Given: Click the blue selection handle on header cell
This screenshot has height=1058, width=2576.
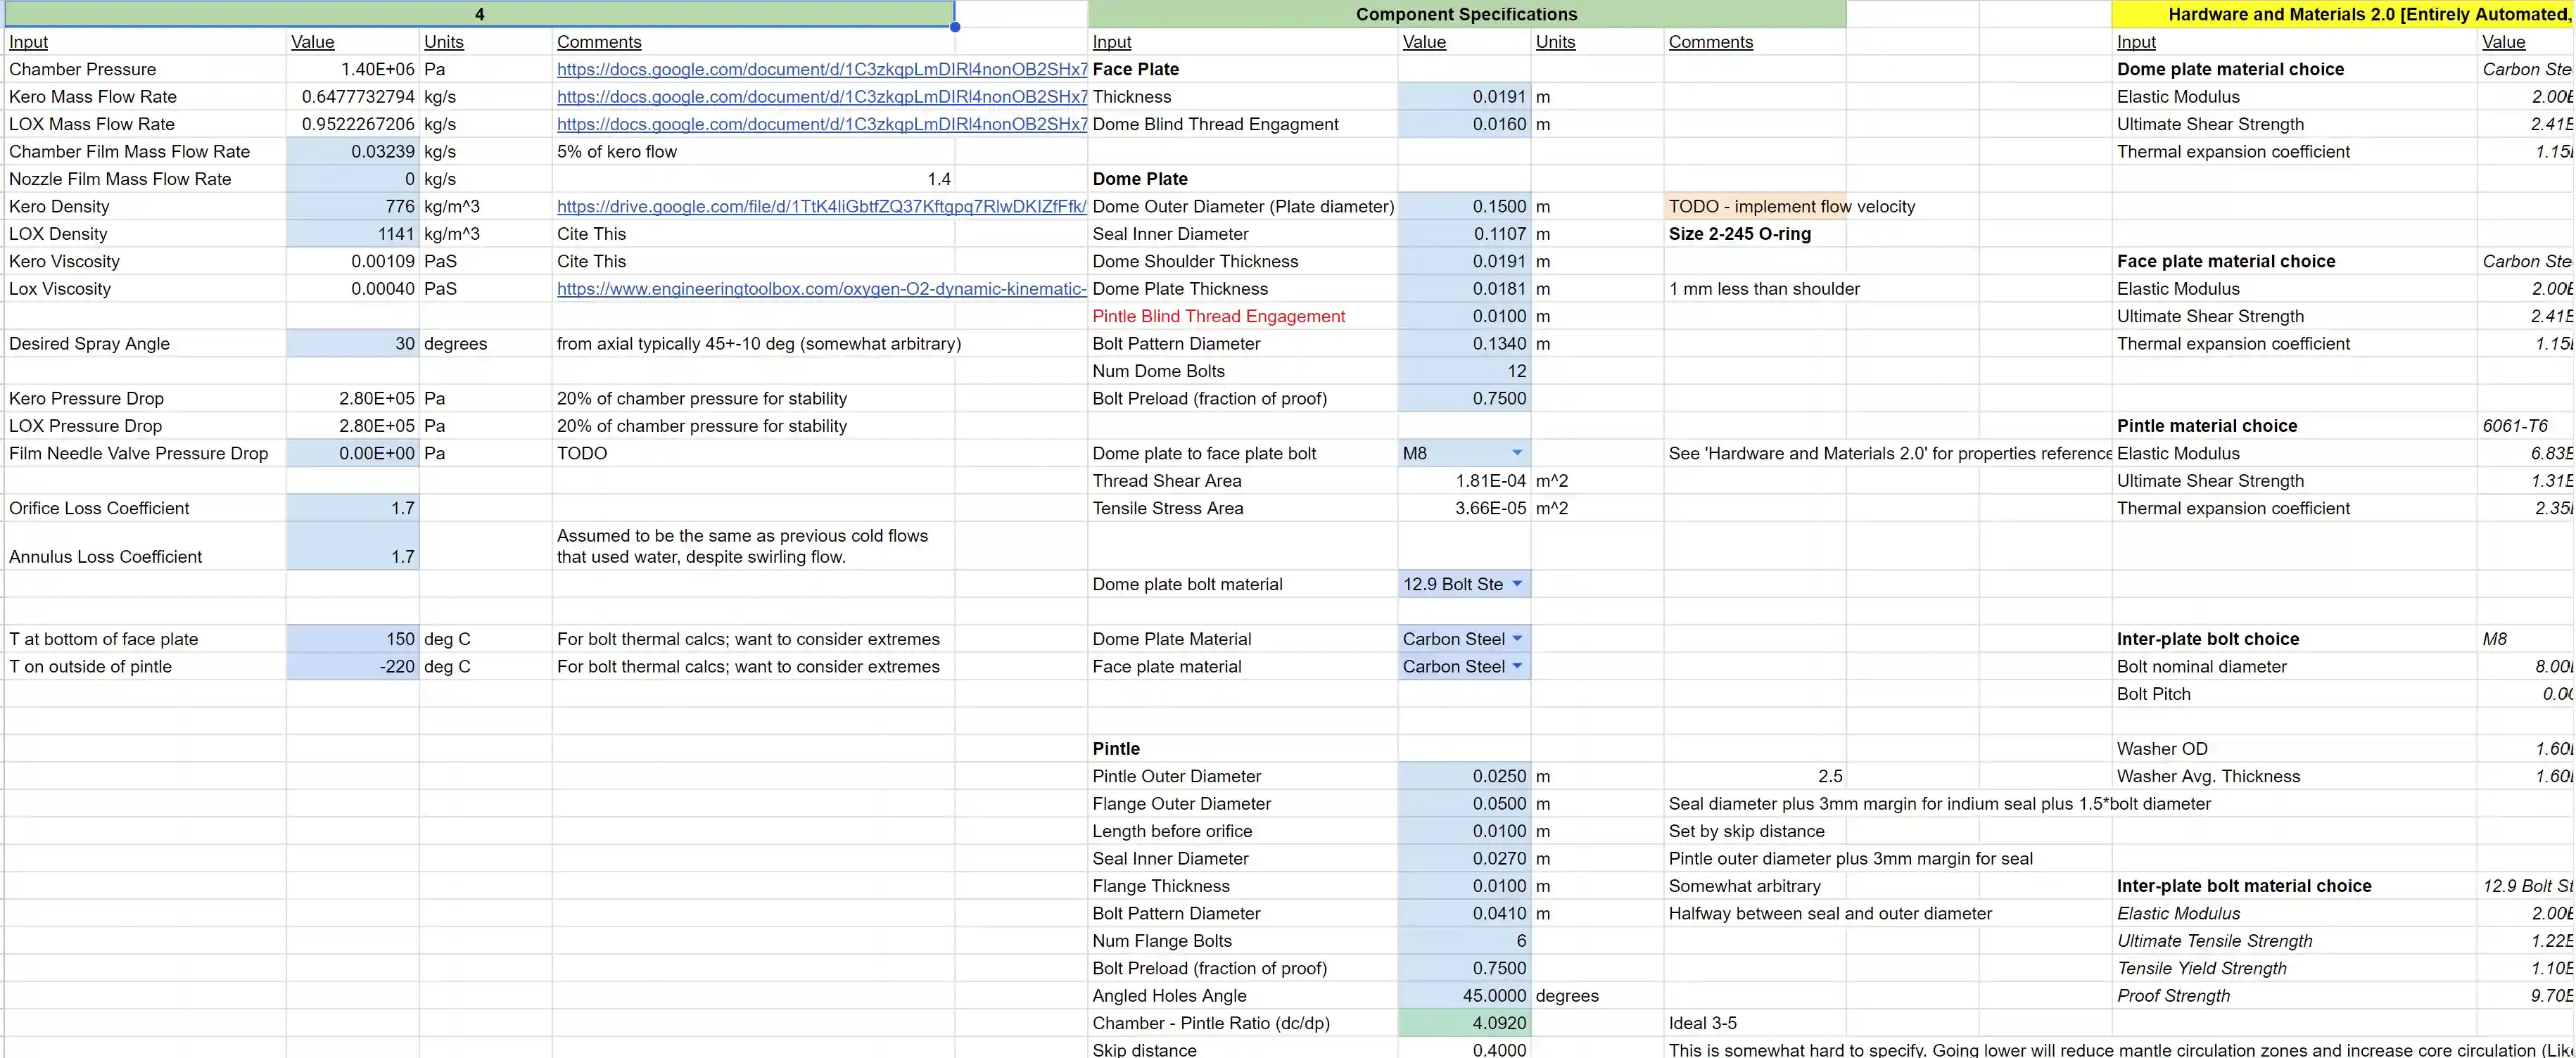Looking at the screenshot, I should click(x=955, y=27).
